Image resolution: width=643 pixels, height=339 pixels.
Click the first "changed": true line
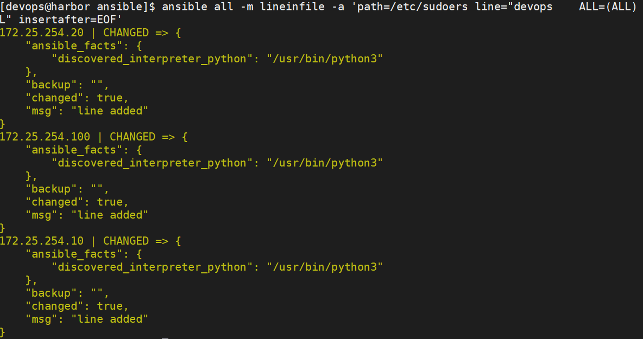coord(78,98)
